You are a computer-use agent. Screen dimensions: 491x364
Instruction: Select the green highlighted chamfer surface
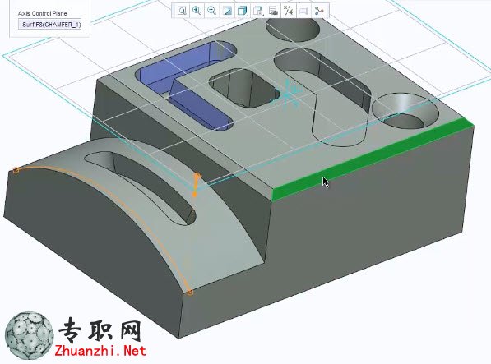(x=373, y=159)
